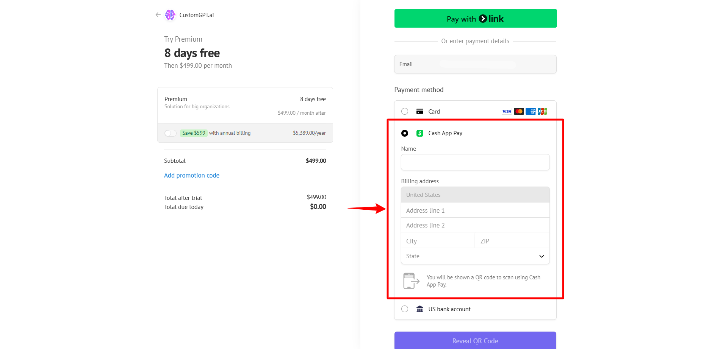Viewport: 720px width, 349px height.
Task: Click the CustomGPT.ai merchant name
Action: coord(197,15)
